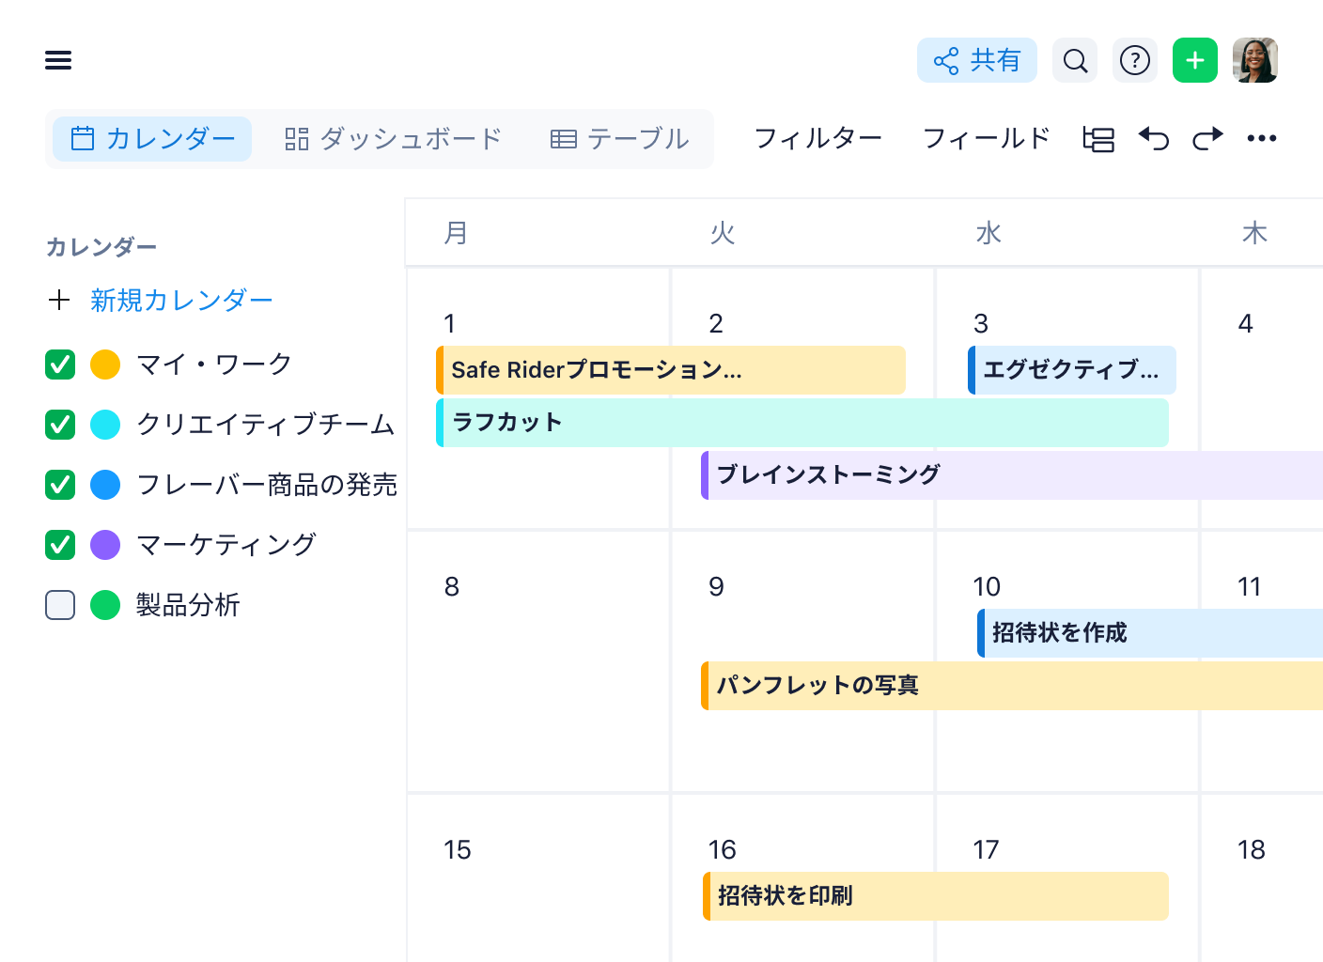Click the green plus add button
Viewport: 1323px width, 962px height.
[x=1195, y=60]
